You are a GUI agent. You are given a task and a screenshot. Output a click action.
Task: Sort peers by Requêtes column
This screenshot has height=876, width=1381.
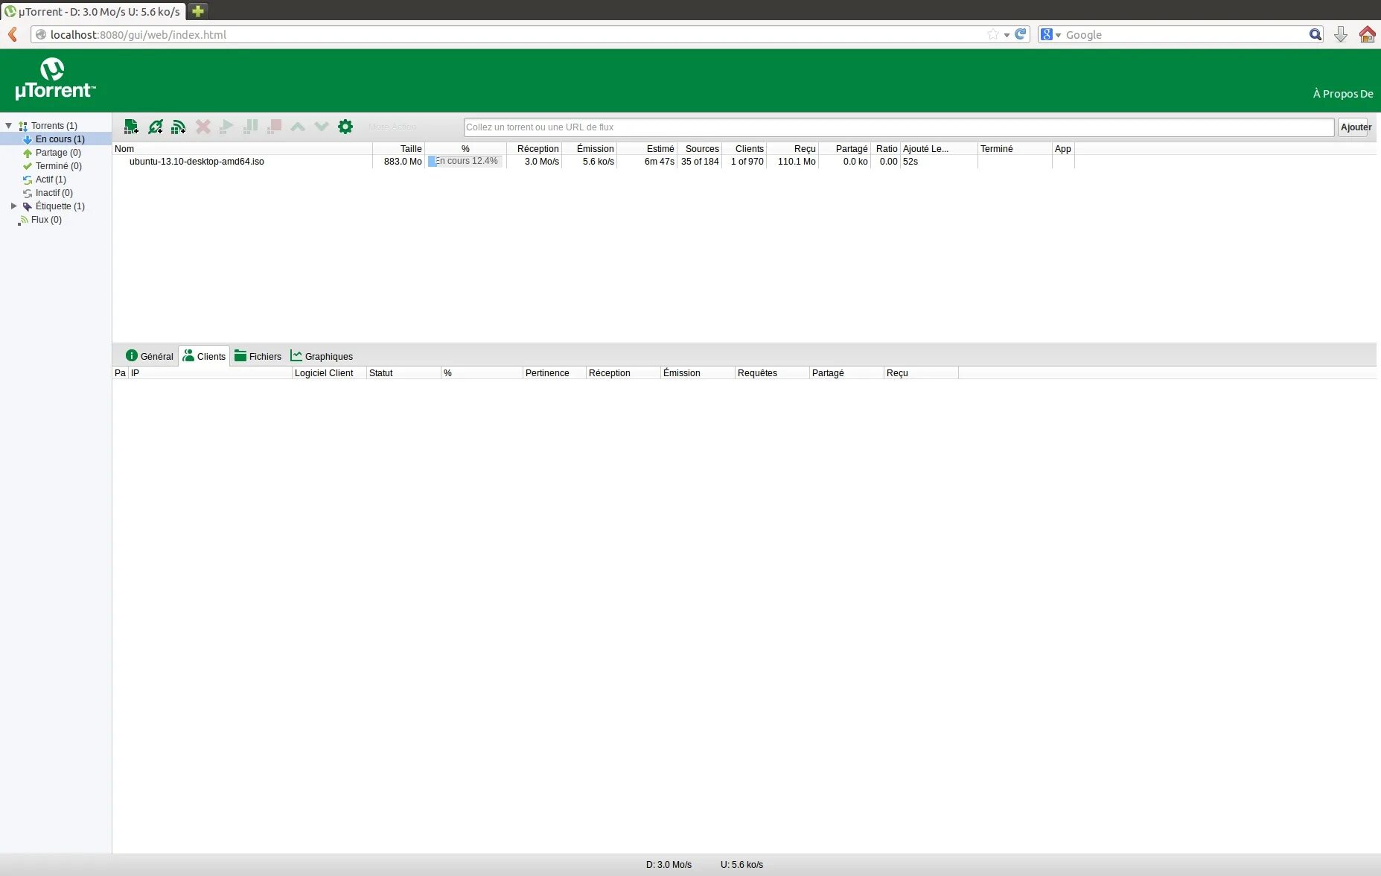[772, 373]
